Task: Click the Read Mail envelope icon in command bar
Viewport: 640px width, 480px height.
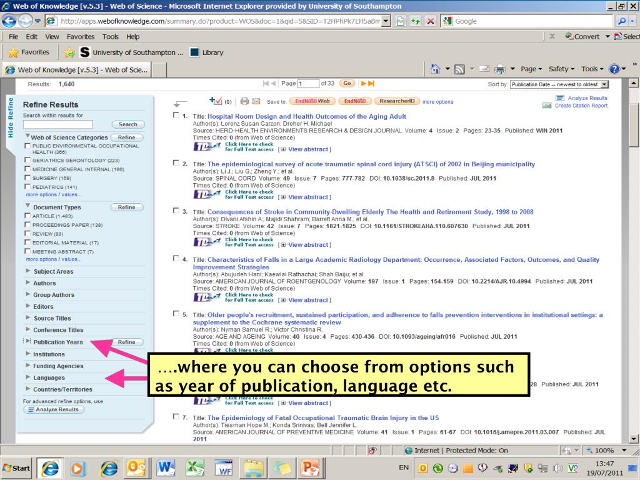Action: tap(484, 69)
